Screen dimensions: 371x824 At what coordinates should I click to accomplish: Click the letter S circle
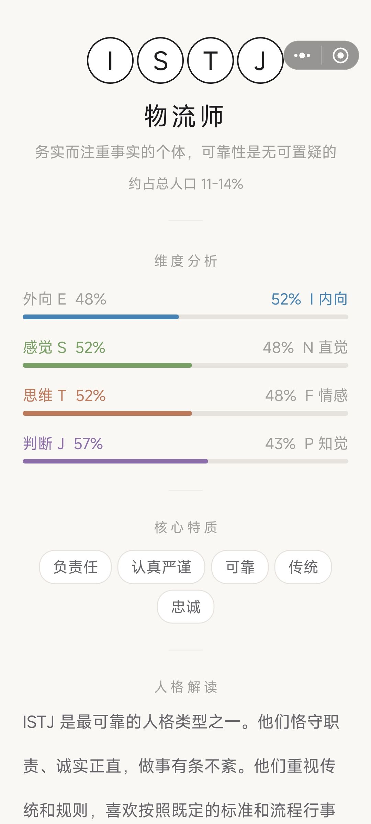coord(160,60)
